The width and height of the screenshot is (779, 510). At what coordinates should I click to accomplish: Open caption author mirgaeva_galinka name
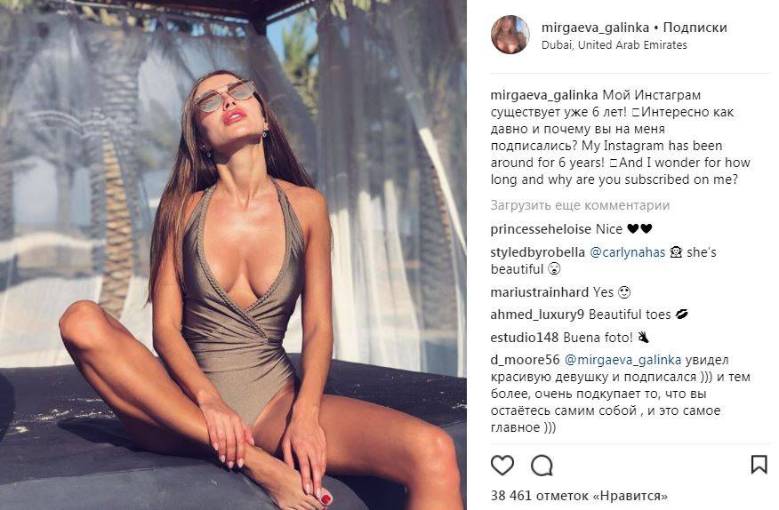[544, 95]
